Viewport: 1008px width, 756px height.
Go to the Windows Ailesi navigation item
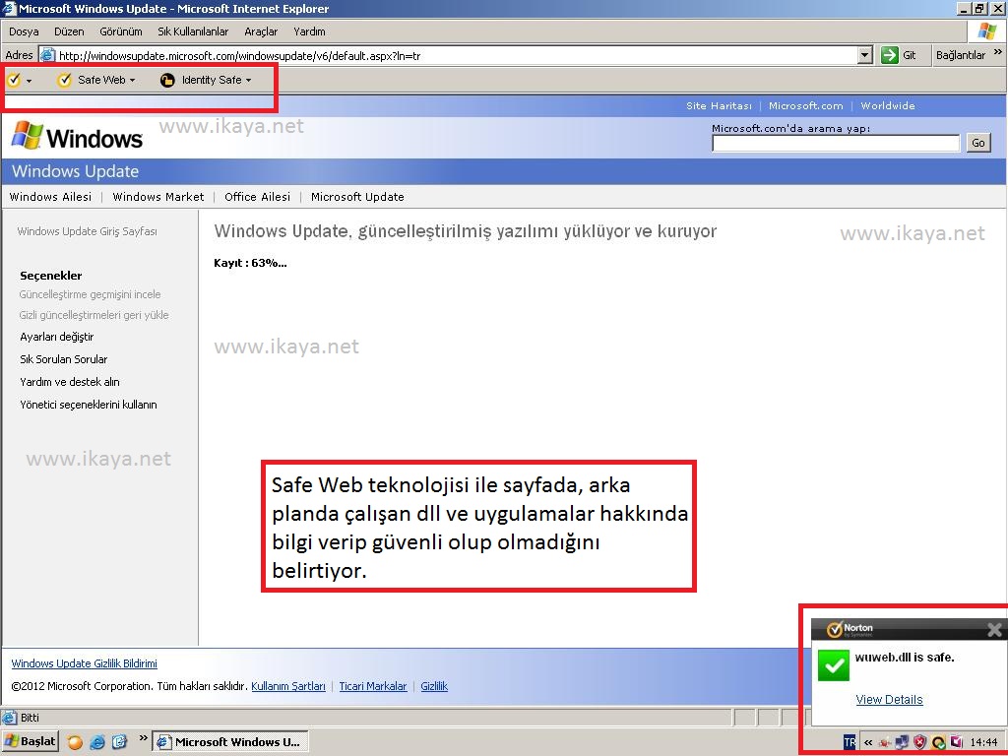pyautogui.click(x=51, y=197)
